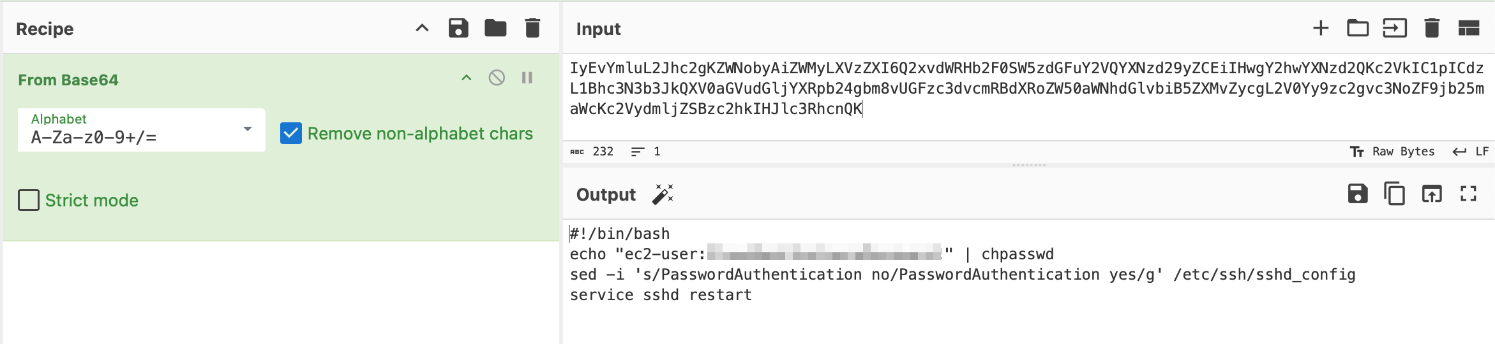The width and height of the screenshot is (1495, 344).
Task: Load a recipe via folder icon
Action: click(x=495, y=29)
